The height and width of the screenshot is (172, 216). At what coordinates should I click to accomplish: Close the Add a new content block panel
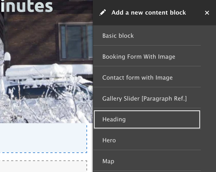tap(207, 13)
